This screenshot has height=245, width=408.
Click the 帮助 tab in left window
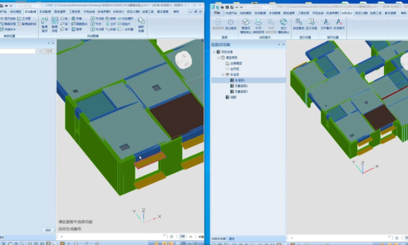(x=176, y=11)
